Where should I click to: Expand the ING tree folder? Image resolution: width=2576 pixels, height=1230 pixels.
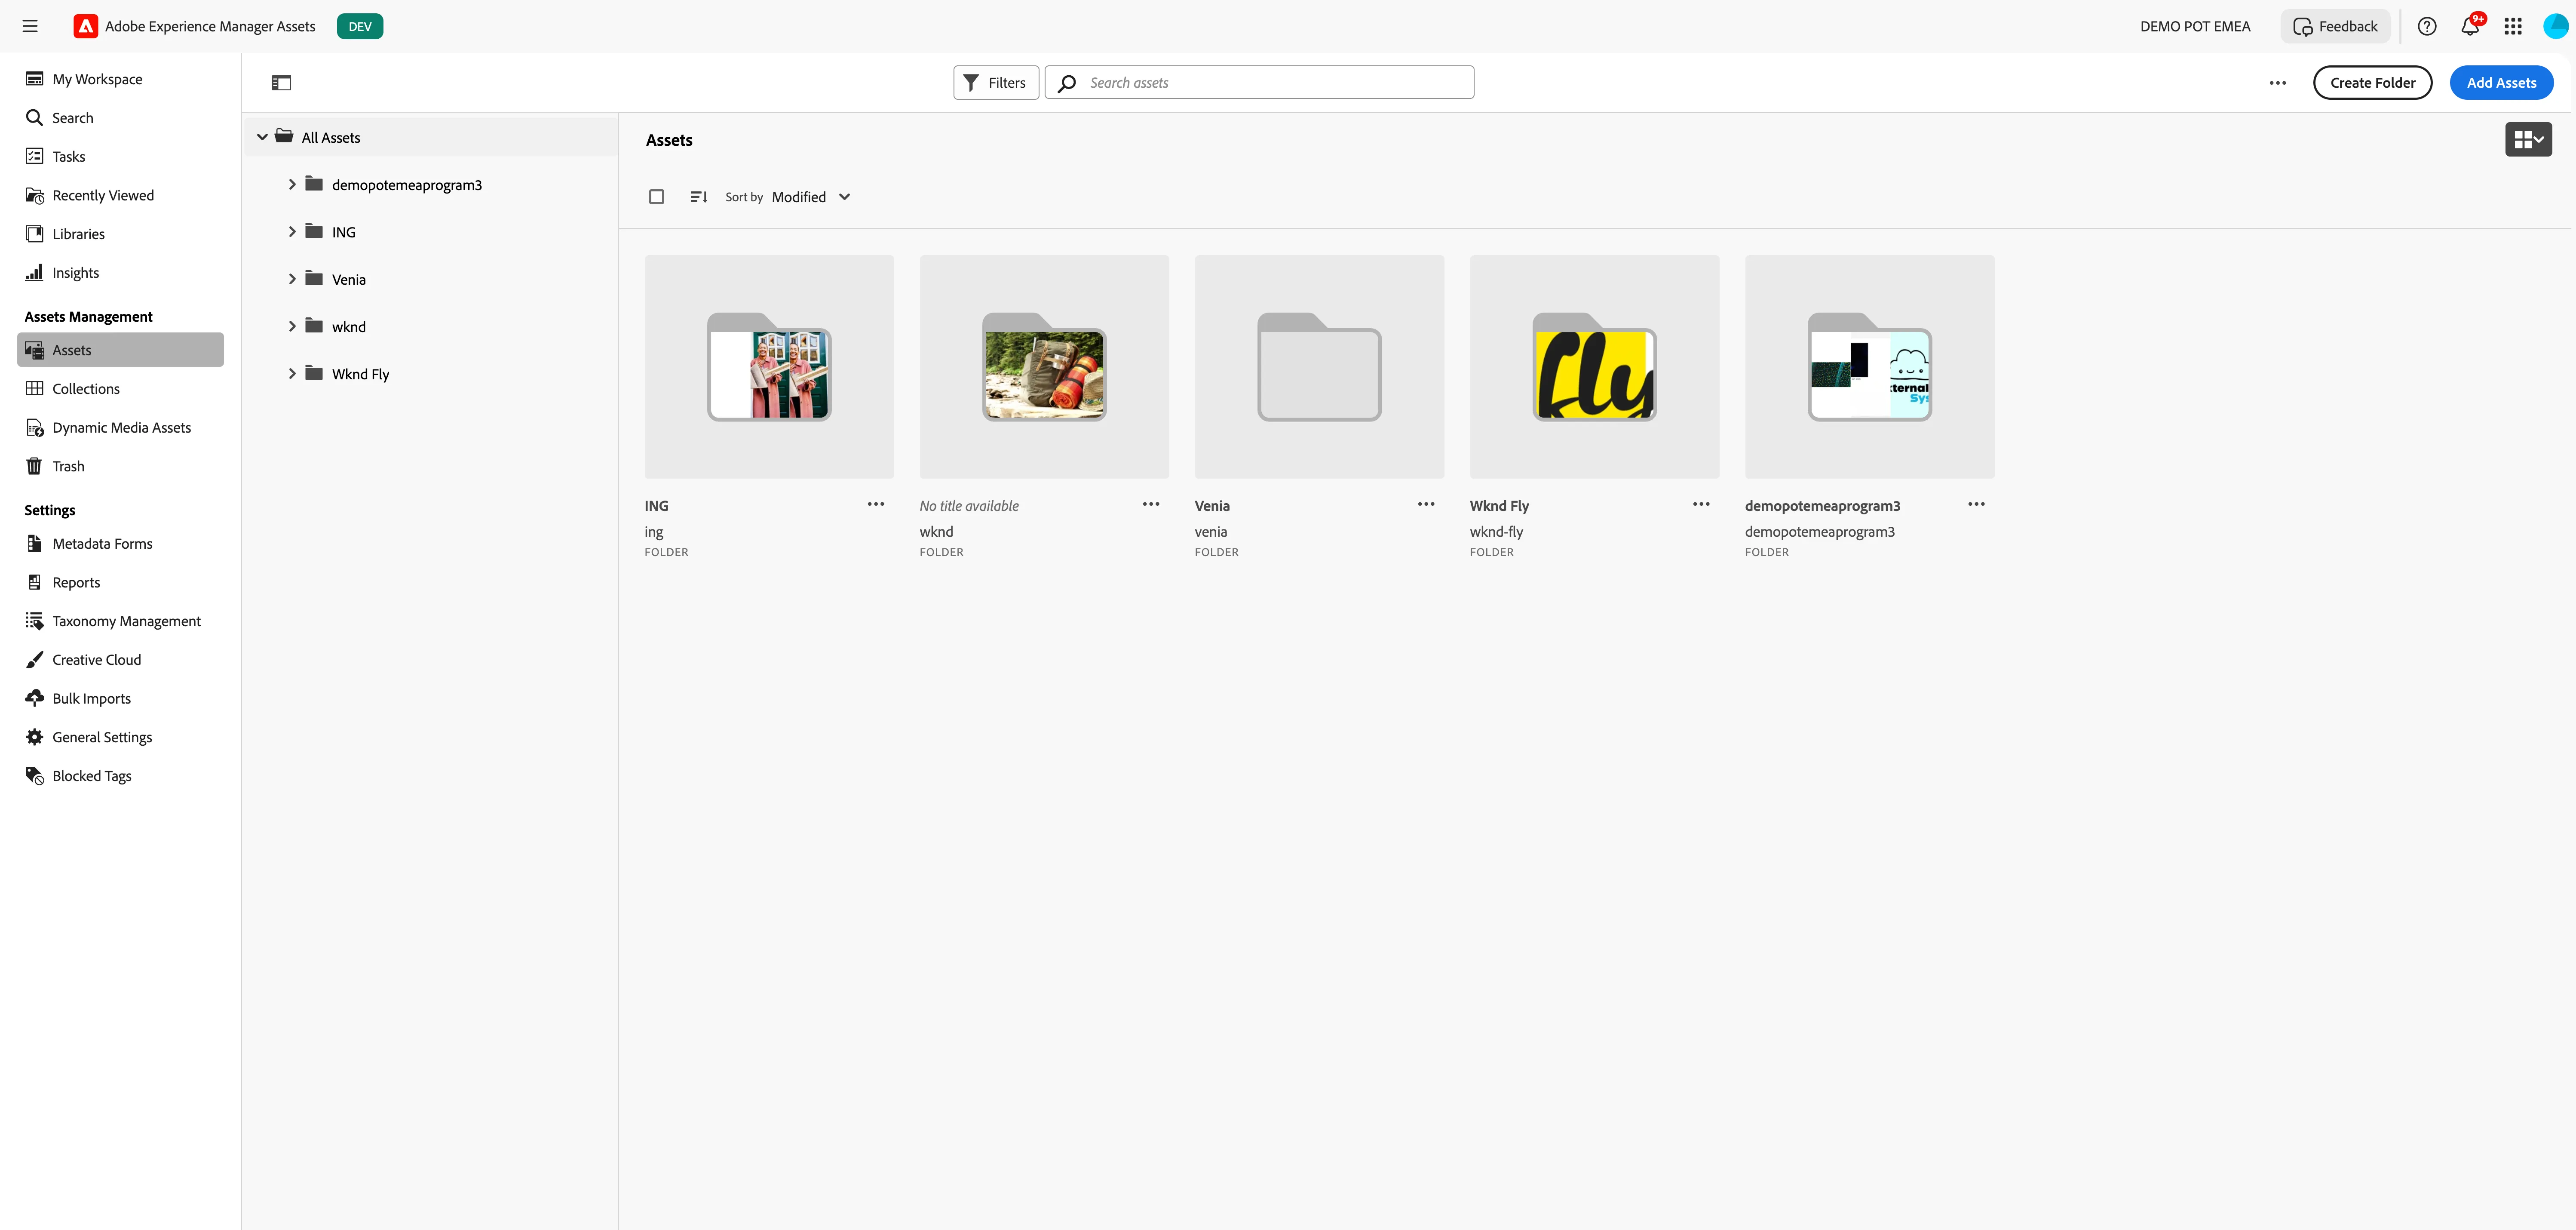pyautogui.click(x=292, y=231)
